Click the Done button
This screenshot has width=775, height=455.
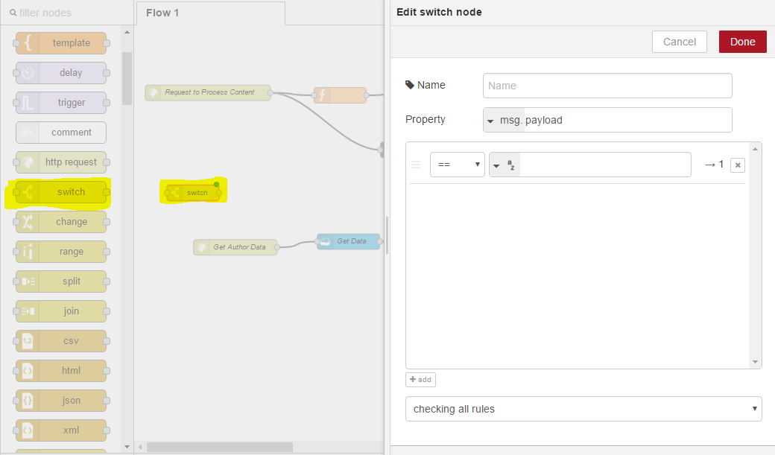click(x=742, y=42)
